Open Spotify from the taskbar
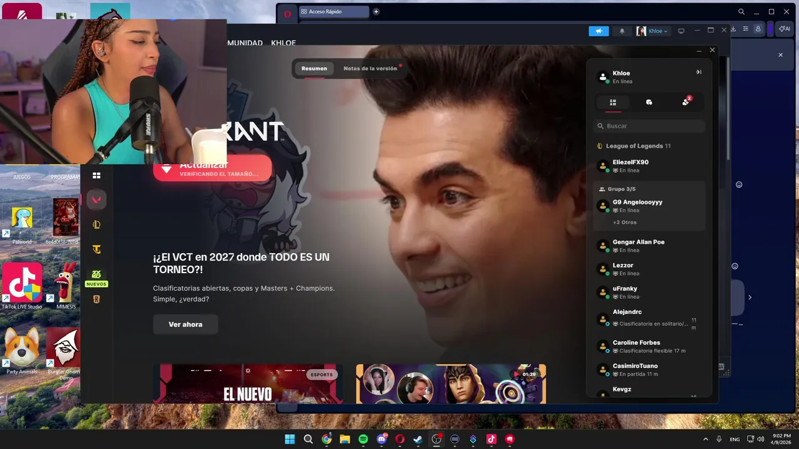Image resolution: width=799 pixels, height=449 pixels. [x=363, y=439]
